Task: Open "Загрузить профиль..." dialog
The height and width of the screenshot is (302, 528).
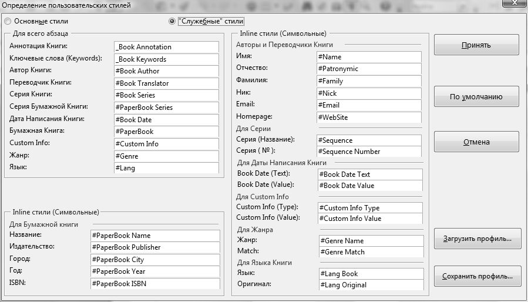Action: (x=477, y=239)
